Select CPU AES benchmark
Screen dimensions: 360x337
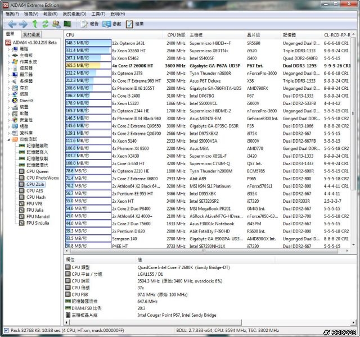pos(35,190)
